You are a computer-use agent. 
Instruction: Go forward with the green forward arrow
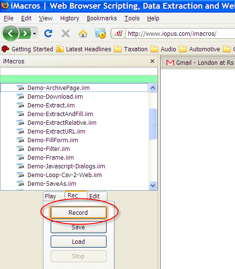click(25, 33)
